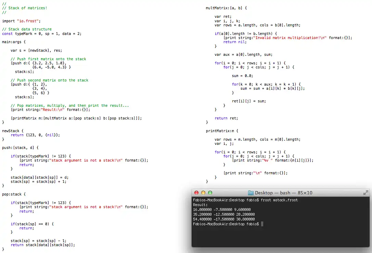Click the terminal cursor block after the last prompt

pyautogui.click(x=262, y=224)
